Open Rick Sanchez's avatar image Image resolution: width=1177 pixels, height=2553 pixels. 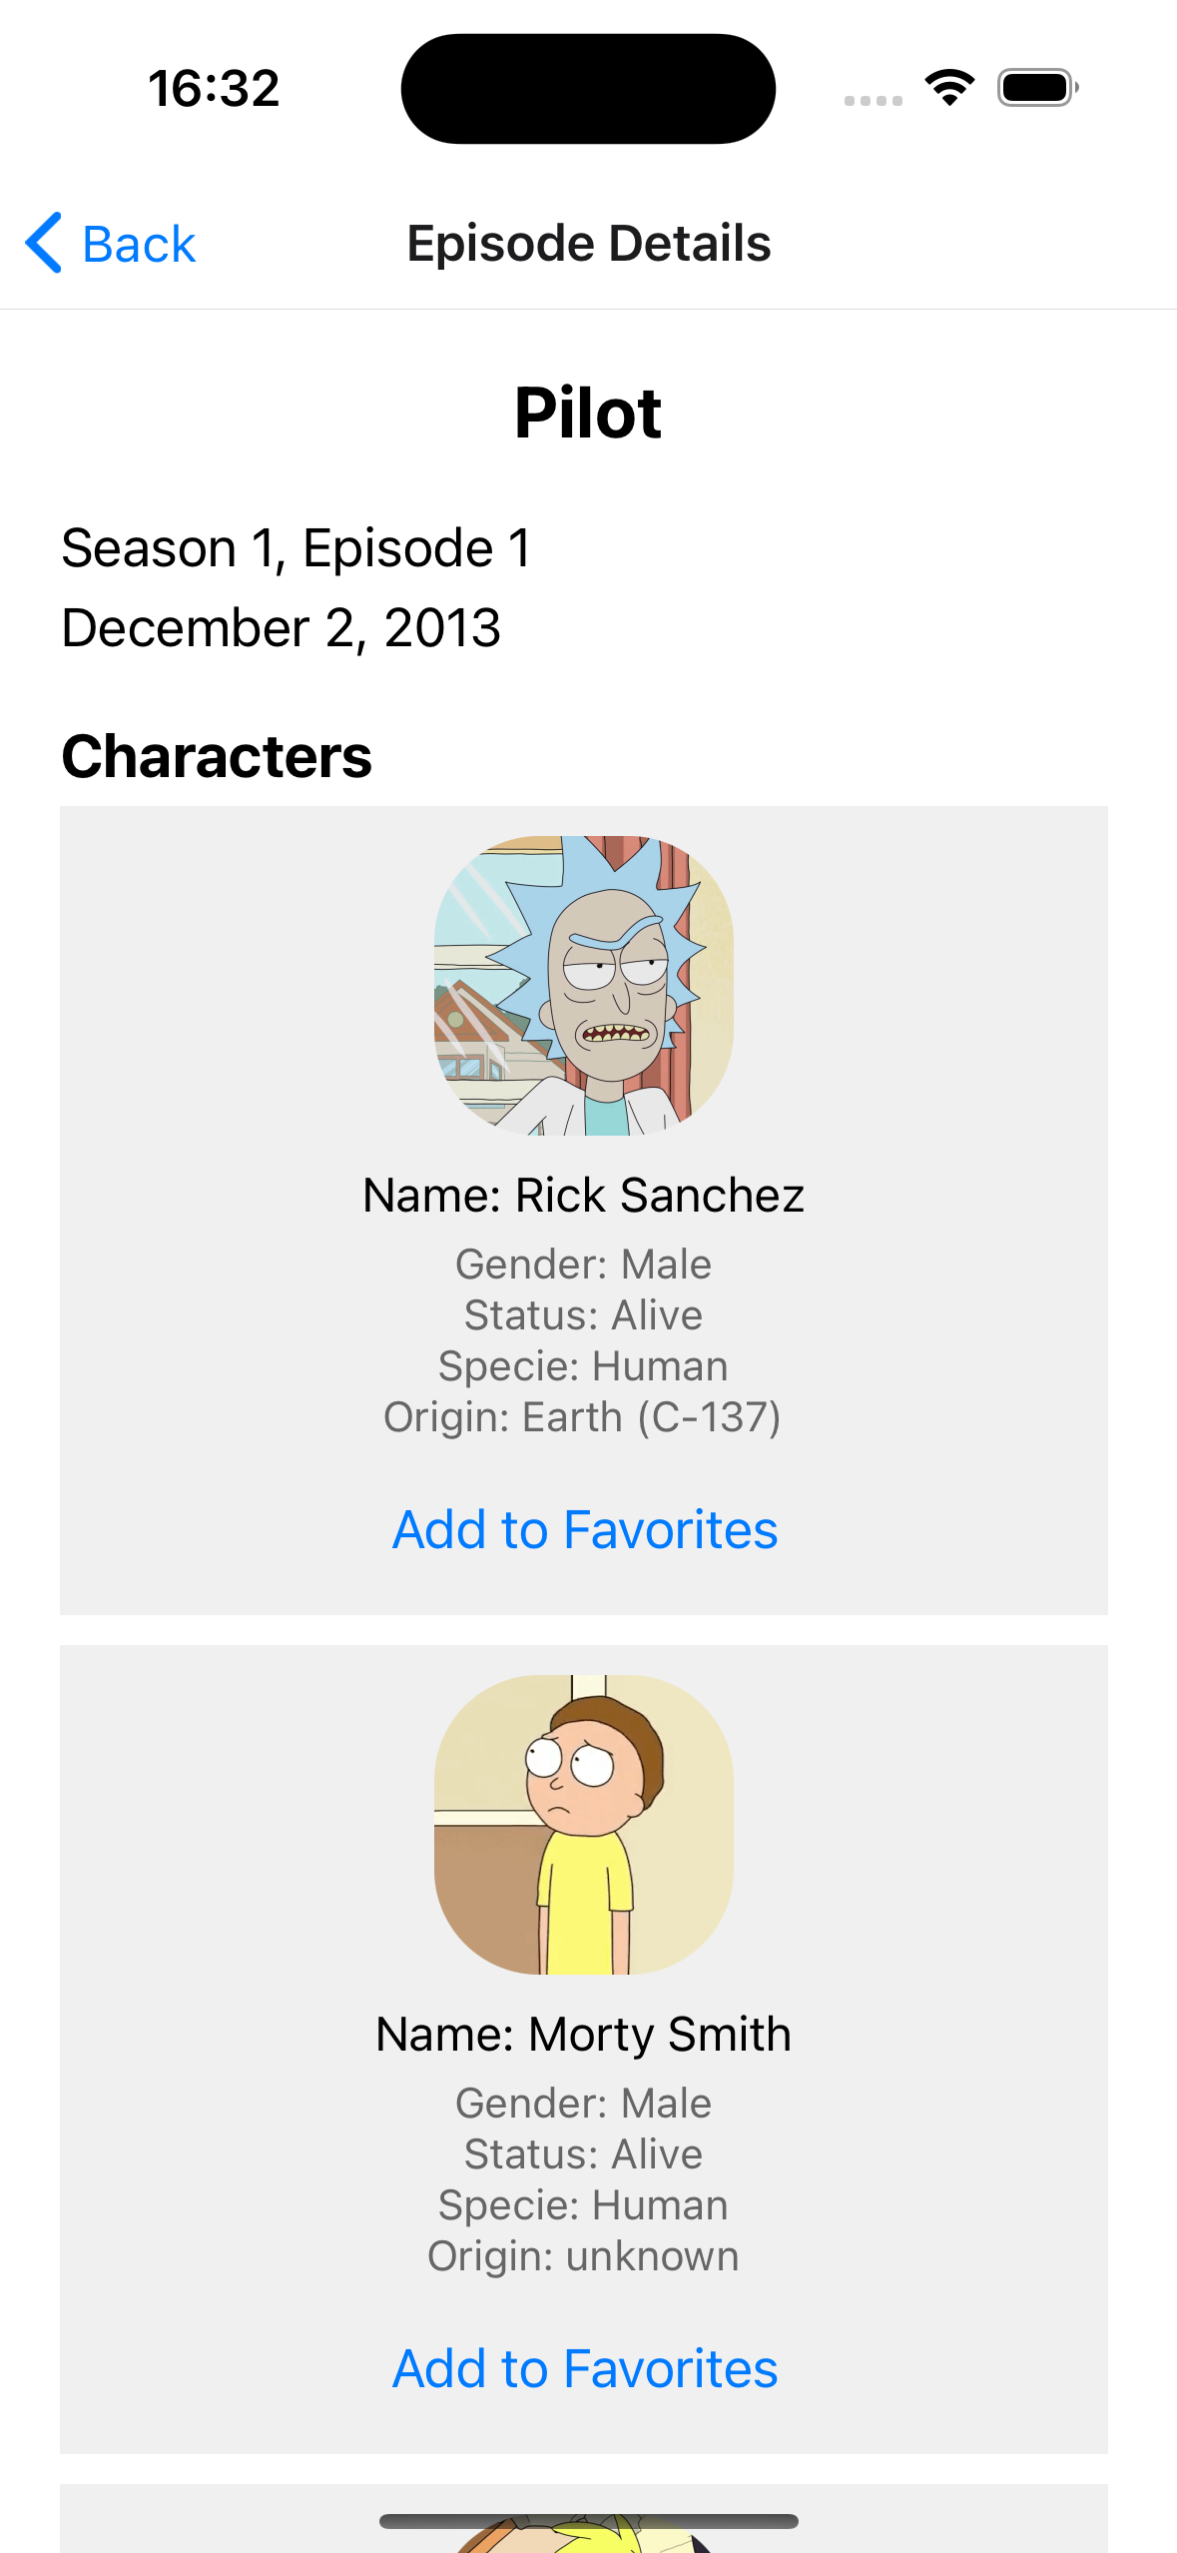click(584, 985)
